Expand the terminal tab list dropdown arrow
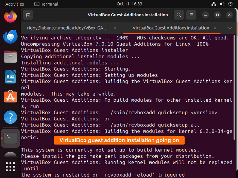This screenshot has width=238, height=178. click(230, 28)
